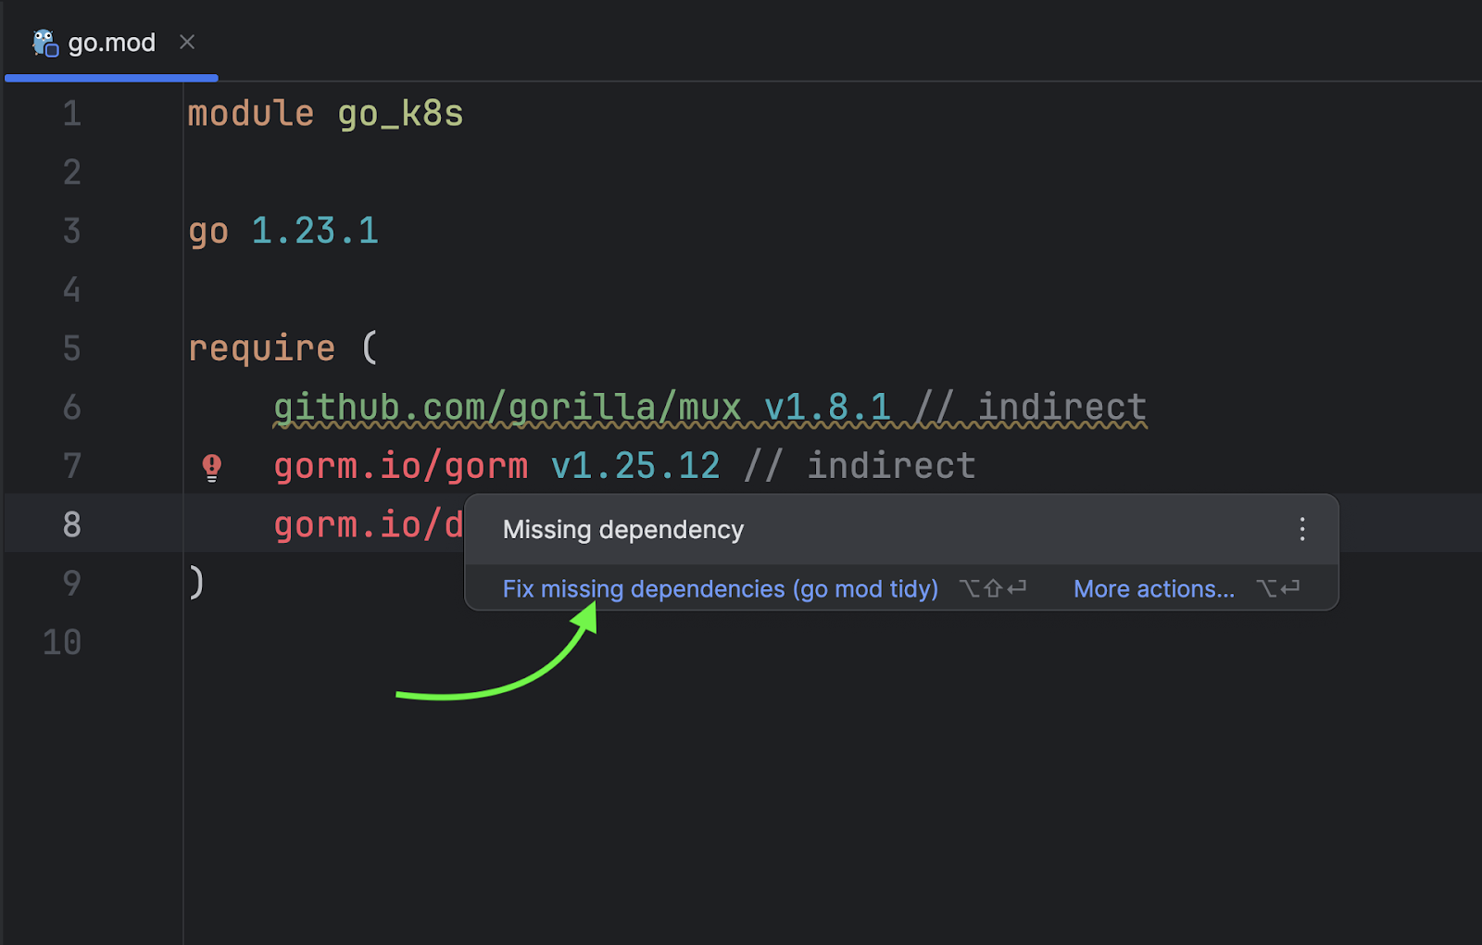Click line number 10 in gutter
Image resolution: width=1482 pixels, height=945 pixels.
[x=62, y=642]
